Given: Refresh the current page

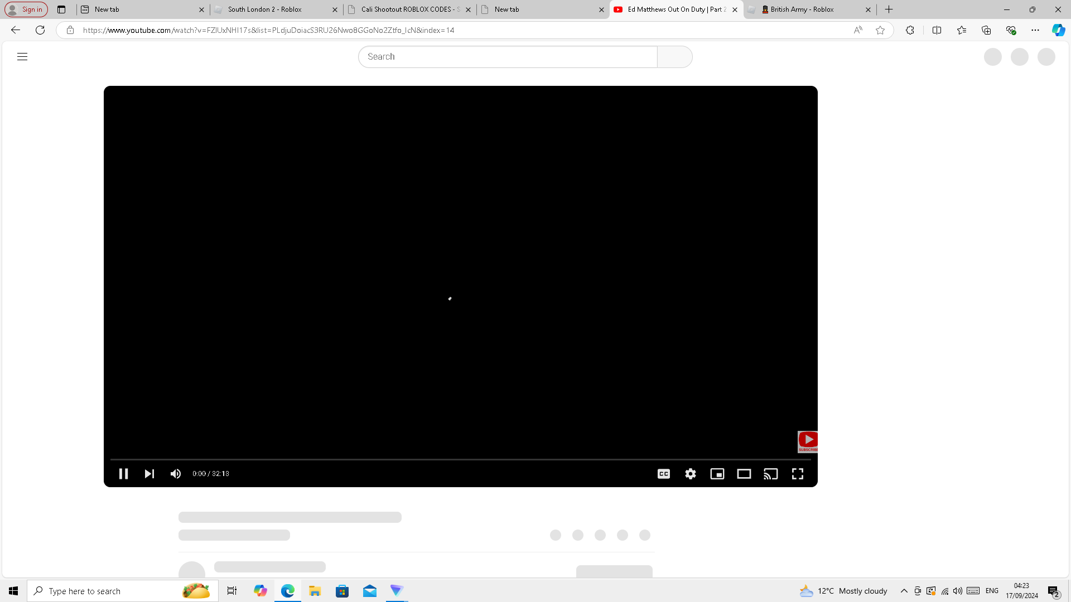Looking at the screenshot, I should point(40,30).
